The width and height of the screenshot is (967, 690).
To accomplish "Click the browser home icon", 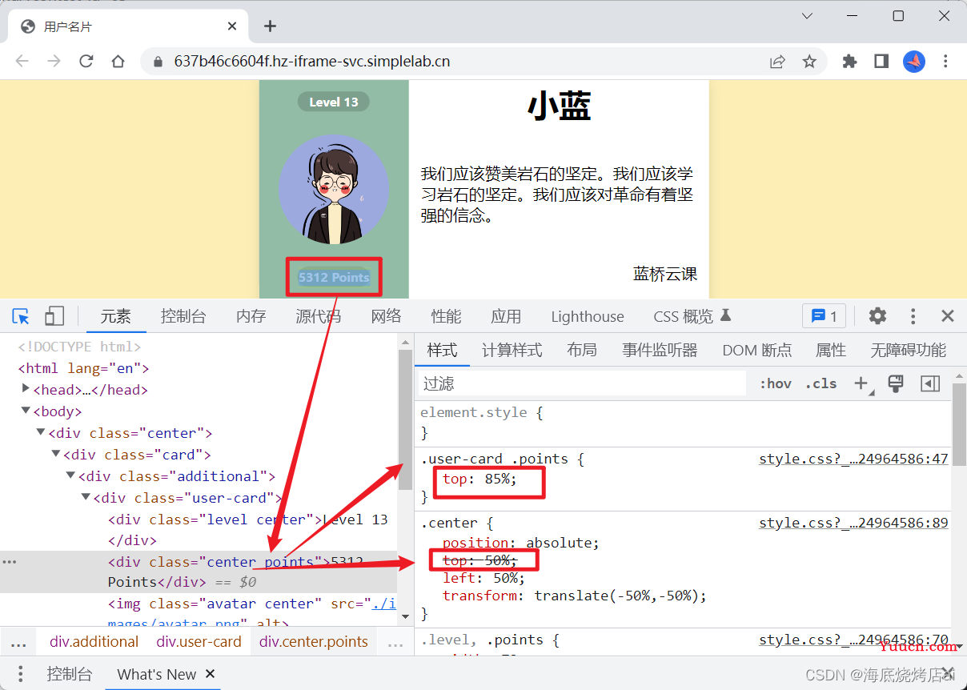I will [118, 62].
